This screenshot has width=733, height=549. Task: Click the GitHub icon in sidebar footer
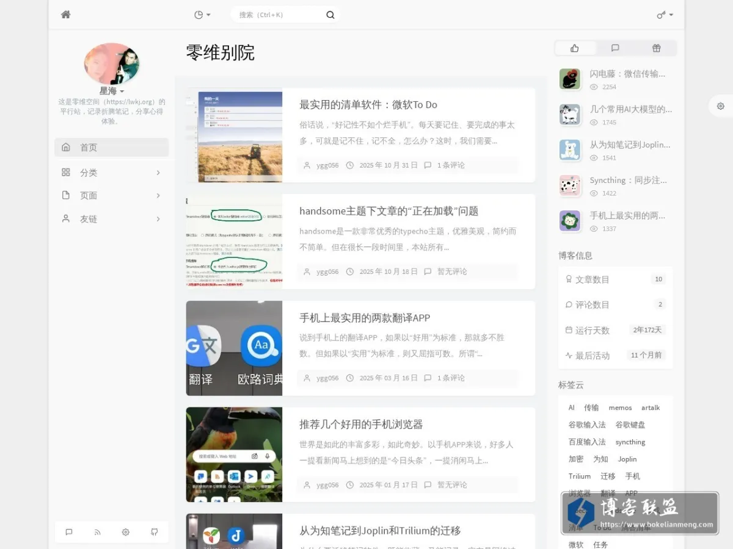(155, 532)
